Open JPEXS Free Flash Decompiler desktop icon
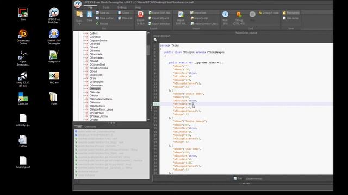 coord(54,16)
